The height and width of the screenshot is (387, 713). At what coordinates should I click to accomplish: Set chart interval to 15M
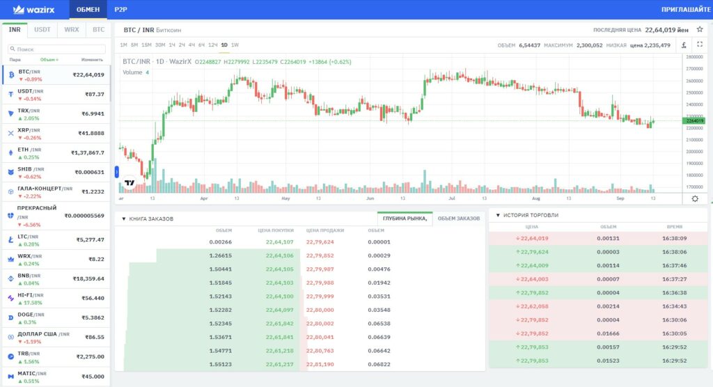(x=146, y=45)
